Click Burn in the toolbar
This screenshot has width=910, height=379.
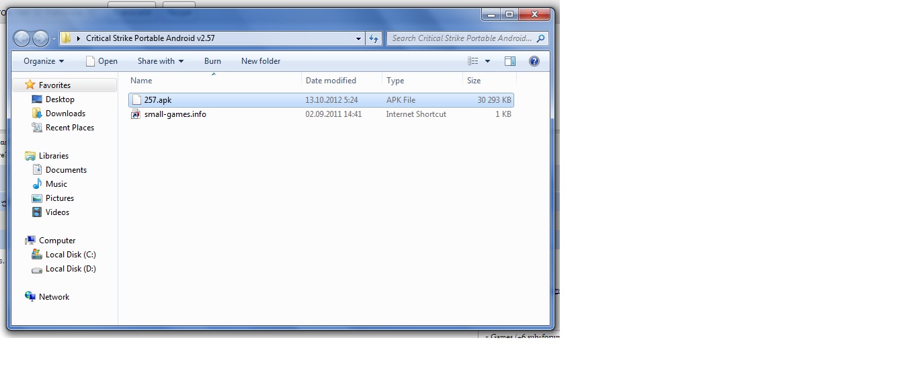[212, 61]
